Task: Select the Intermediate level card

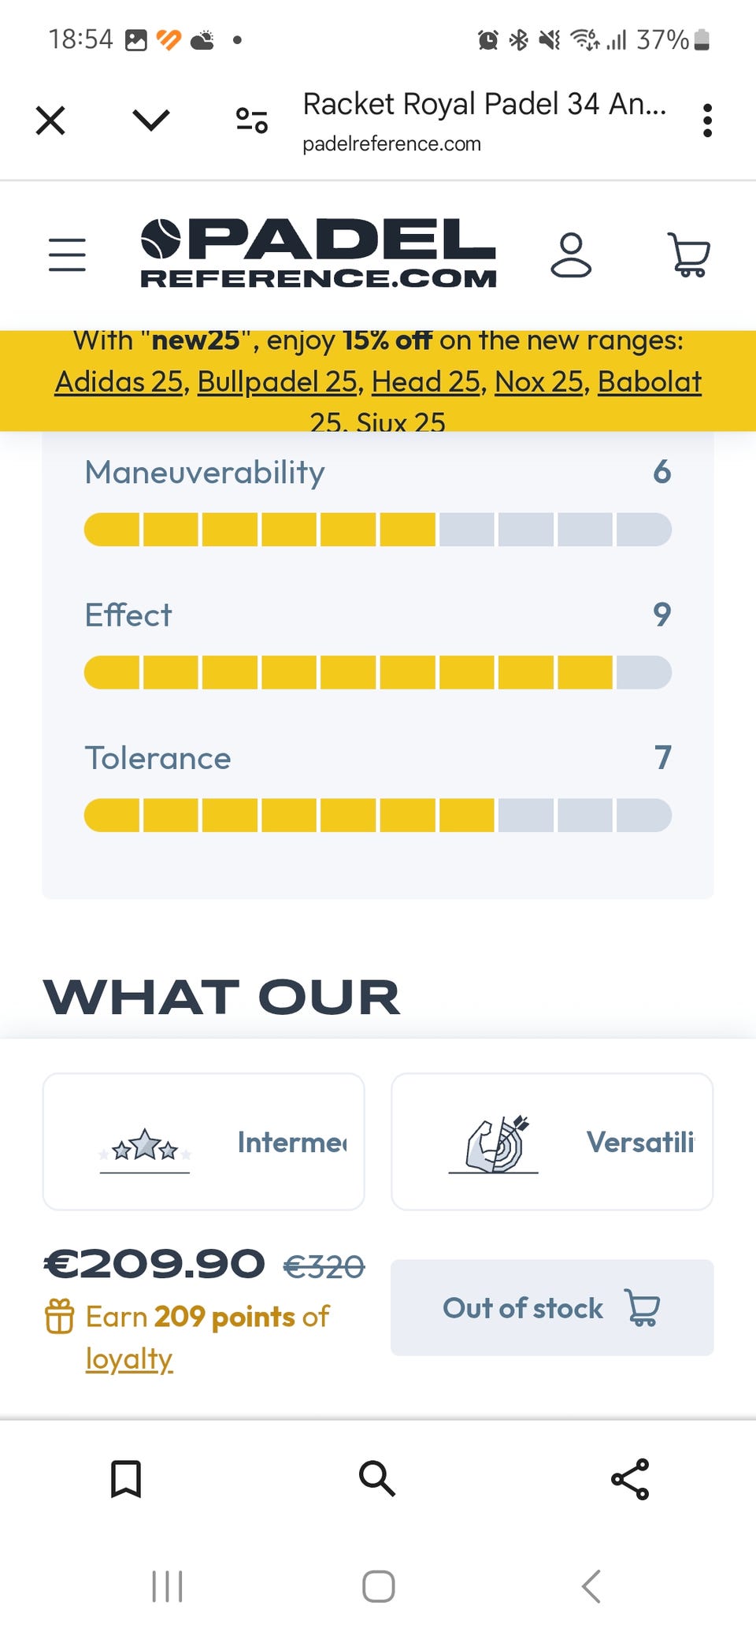Action: coord(203,1142)
